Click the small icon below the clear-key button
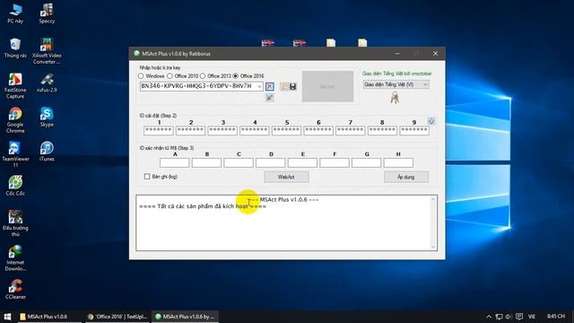The height and width of the screenshot is (323, 574). coord(269,98)
